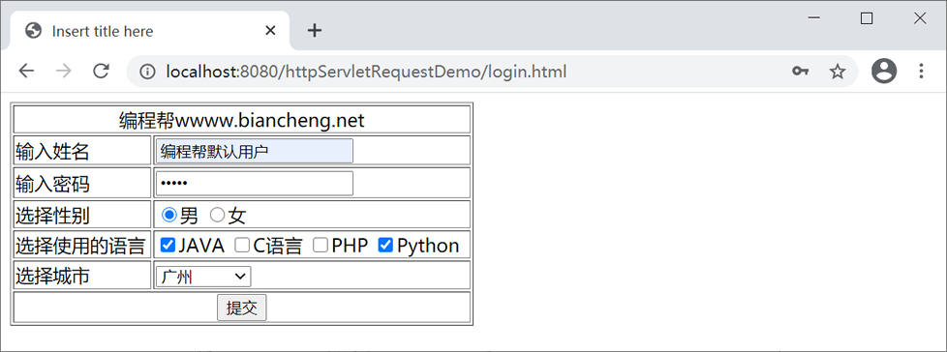Go back to the previous page

click(x=26, y=72)
